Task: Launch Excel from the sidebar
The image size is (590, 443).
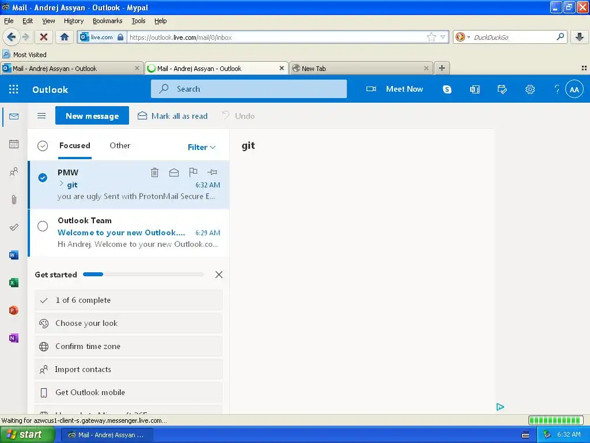Action: click(14, 283)
